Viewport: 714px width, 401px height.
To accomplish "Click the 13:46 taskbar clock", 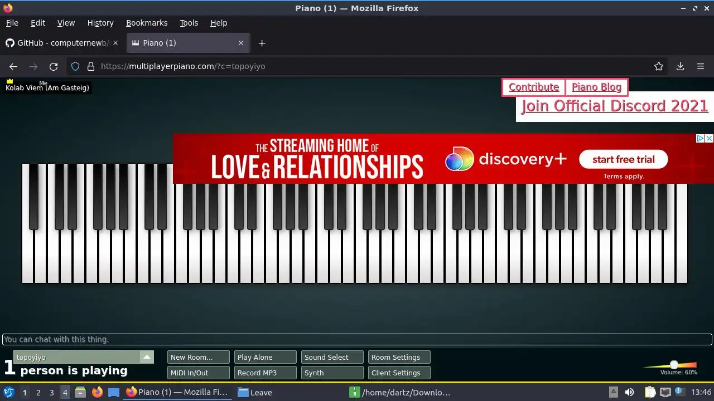I will pos(701,392).
